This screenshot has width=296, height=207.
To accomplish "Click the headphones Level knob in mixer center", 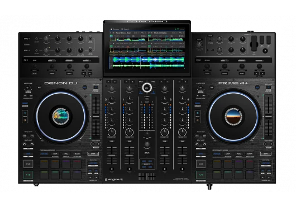I will pyautogui.click(x=147, y=145).
